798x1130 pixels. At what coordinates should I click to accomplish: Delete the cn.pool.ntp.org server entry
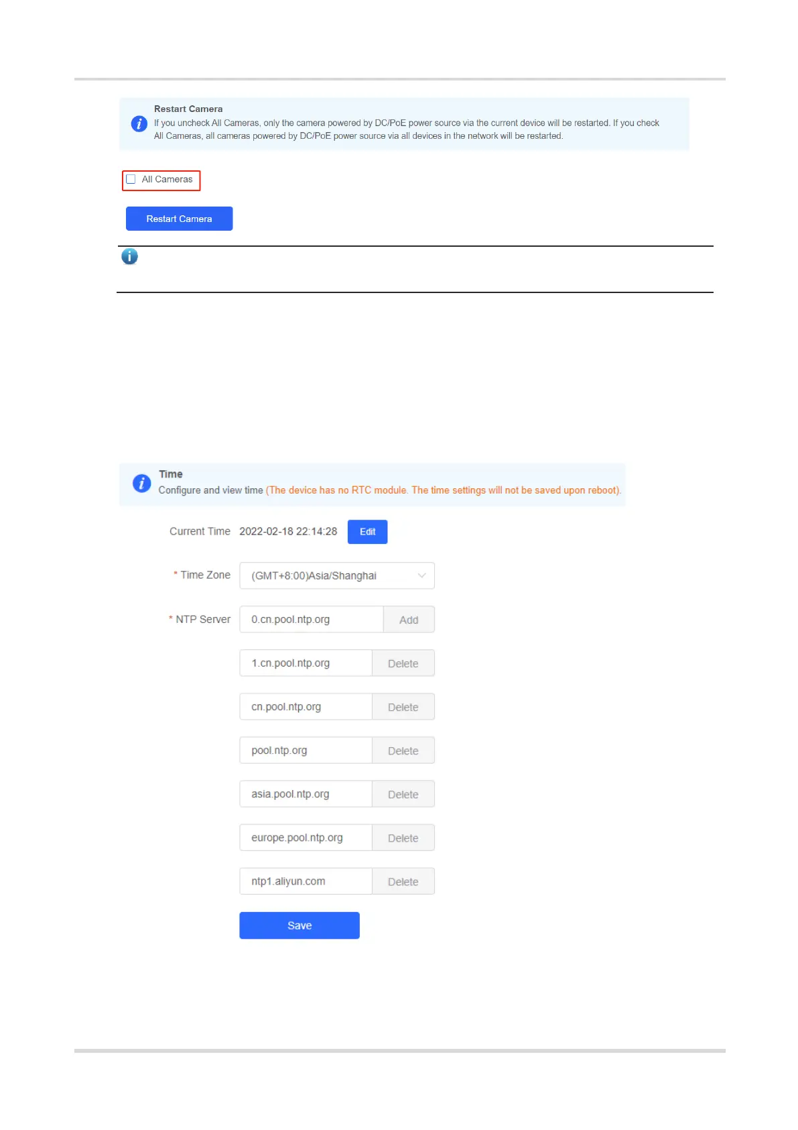click(x=403, y=707)
